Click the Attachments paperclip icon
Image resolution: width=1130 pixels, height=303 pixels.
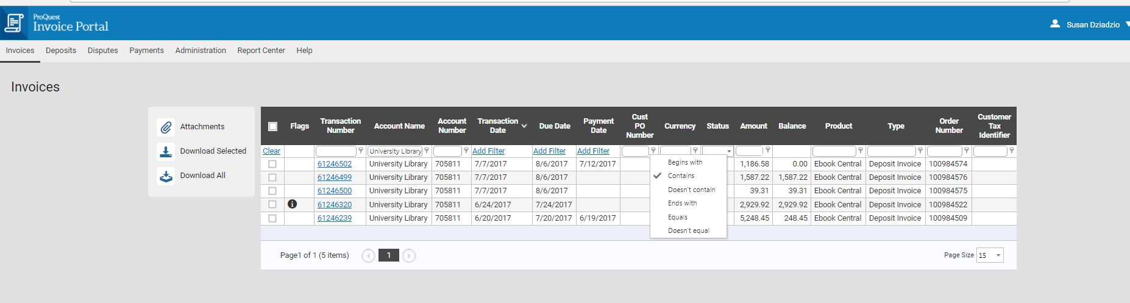pyautogui.click(x=166, y=127)
